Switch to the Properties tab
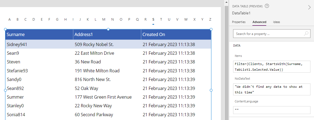314x120 pixels. [x=239, y=22]
